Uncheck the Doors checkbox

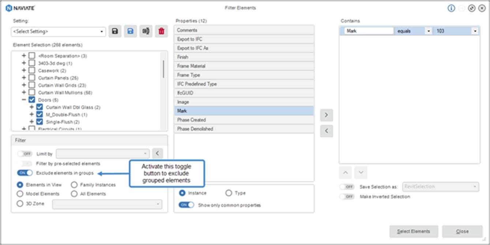(32, 99)
